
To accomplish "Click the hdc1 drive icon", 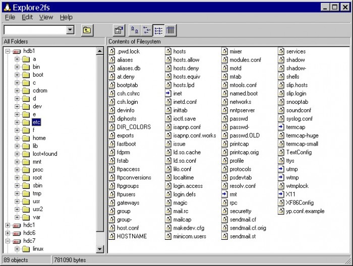I will [x=16, y=225].
